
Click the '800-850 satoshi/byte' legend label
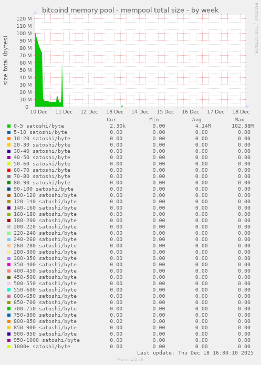pos(45,321)
